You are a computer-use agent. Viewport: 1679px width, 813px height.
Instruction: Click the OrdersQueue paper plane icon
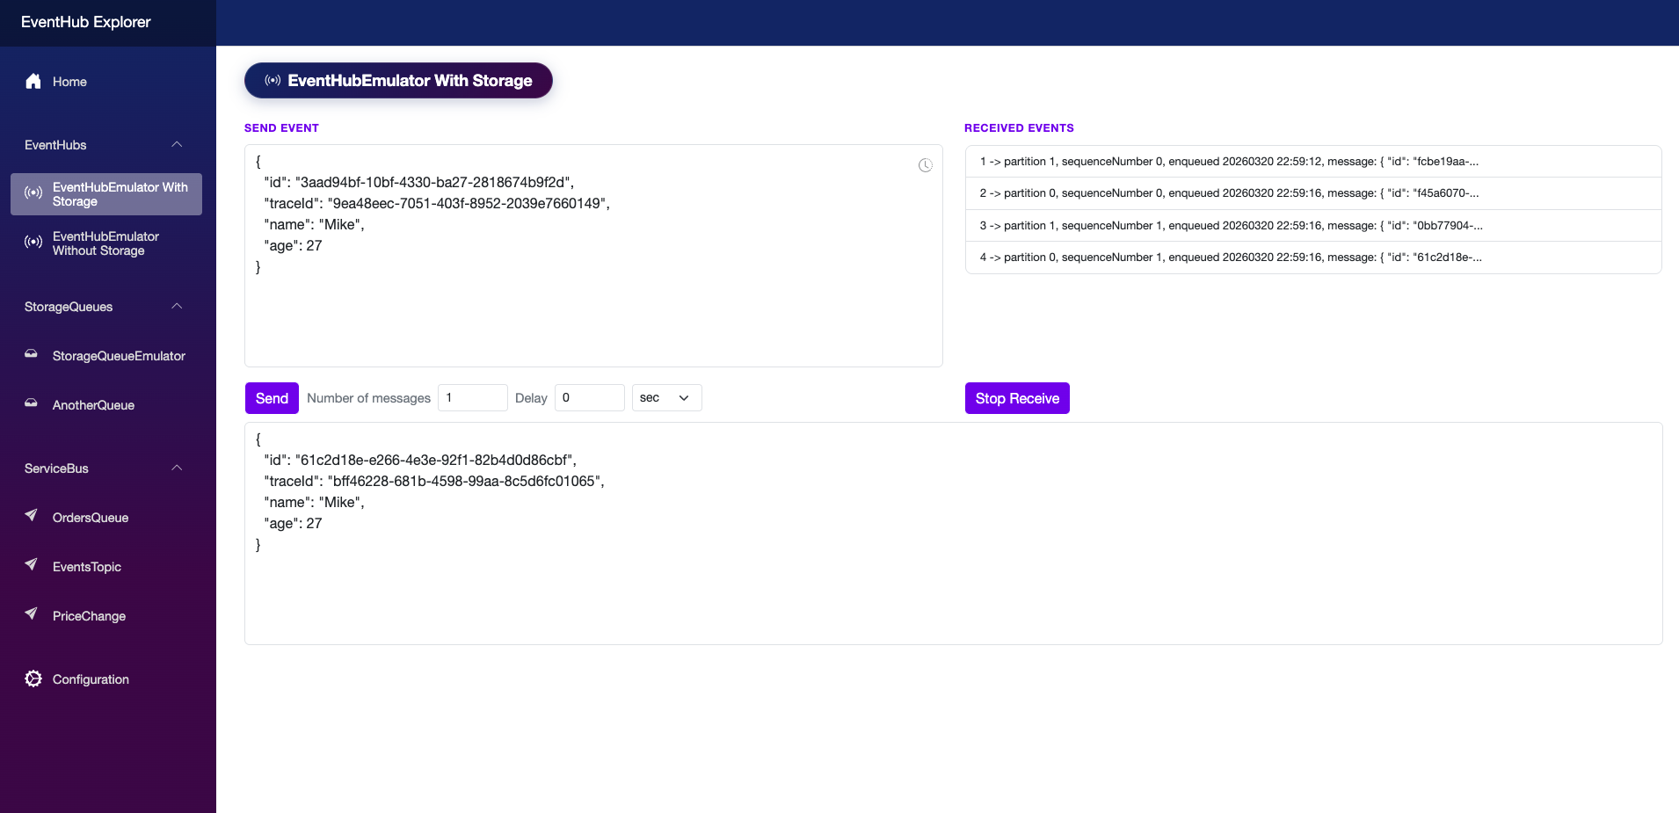(x=32, y=516)
